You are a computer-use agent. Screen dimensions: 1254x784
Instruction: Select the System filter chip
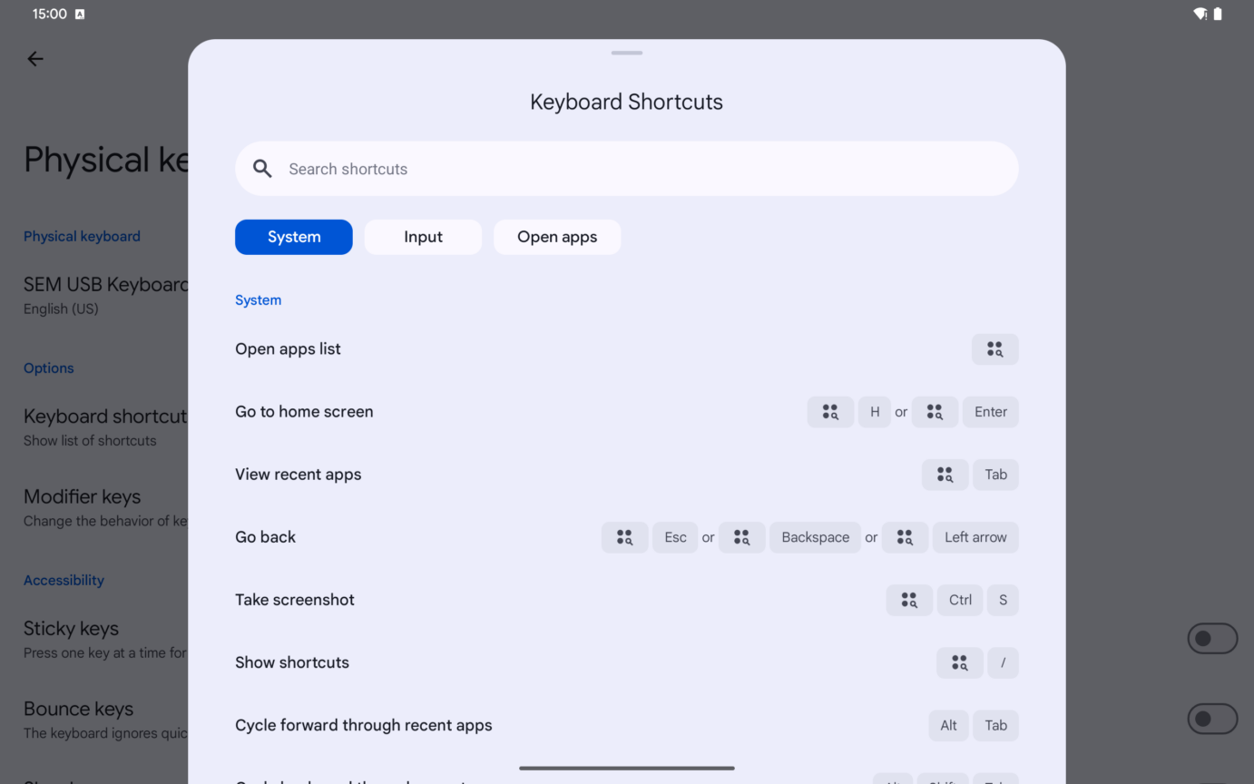293,236
